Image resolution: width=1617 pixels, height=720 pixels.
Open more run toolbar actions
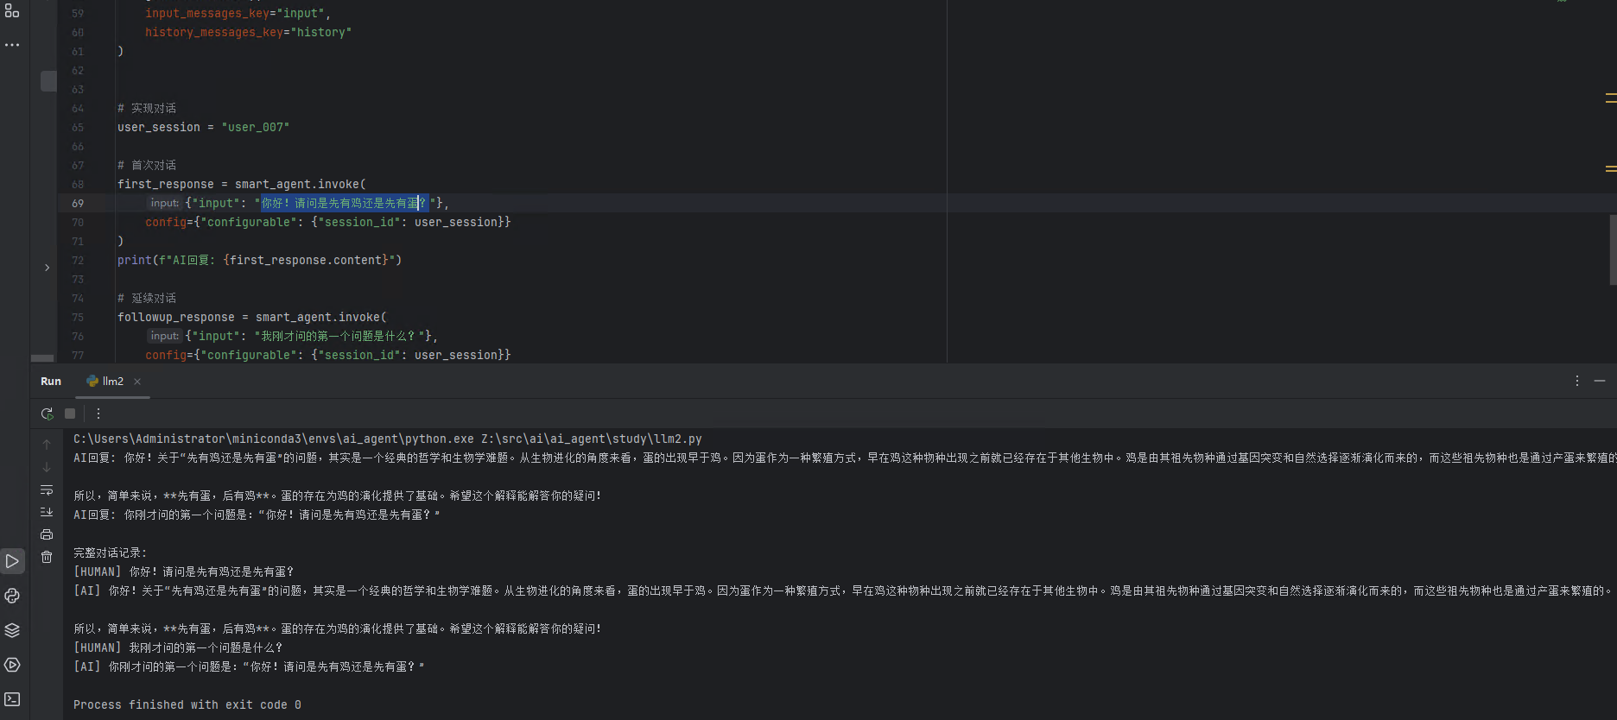[x=98, y=414]
